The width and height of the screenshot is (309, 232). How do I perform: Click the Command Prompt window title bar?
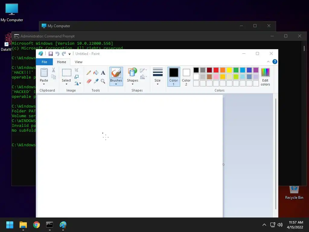coord(159,36)
